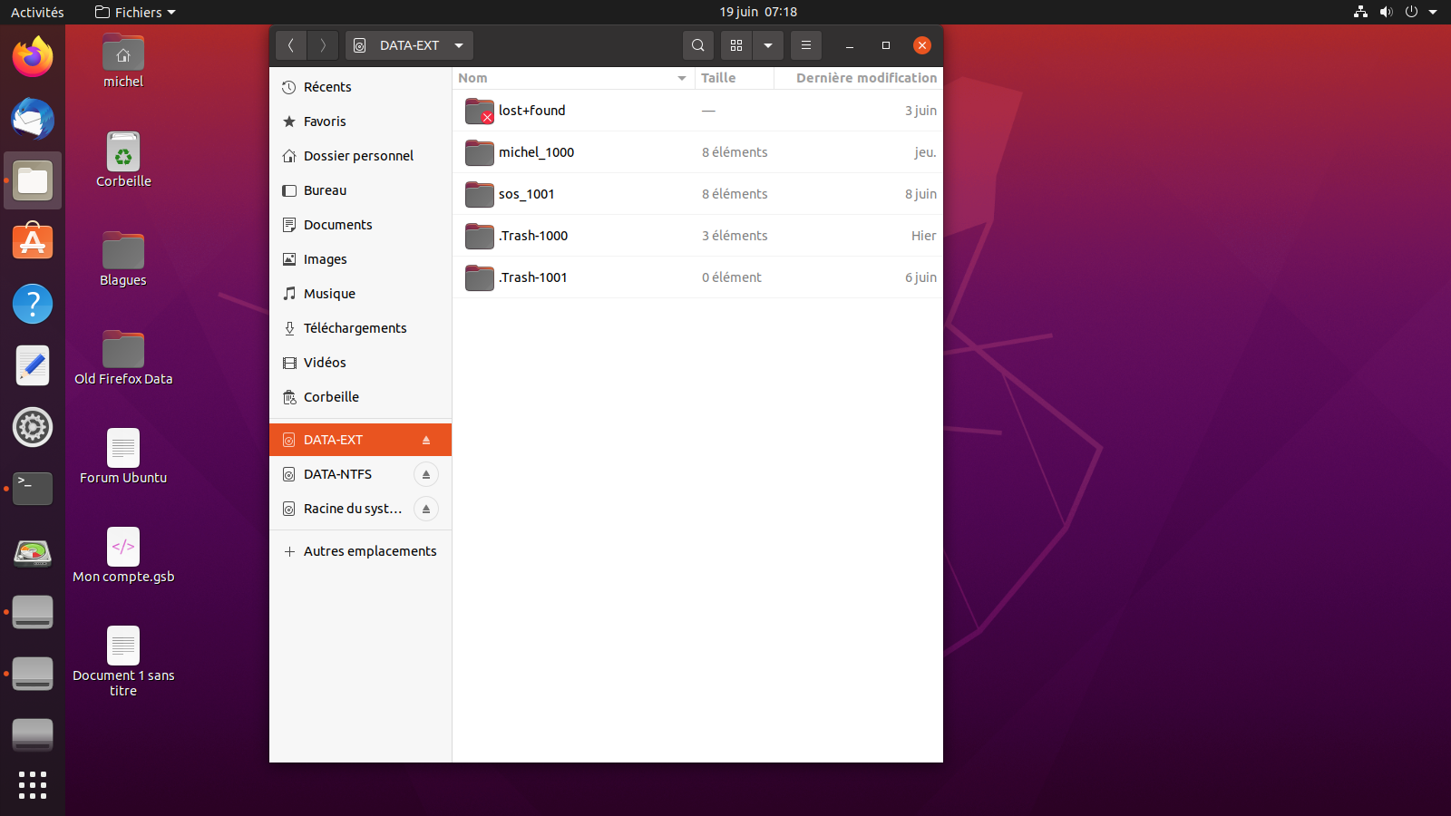Click the network status icon
The image size is (1451, 816).
point(1360,12)
